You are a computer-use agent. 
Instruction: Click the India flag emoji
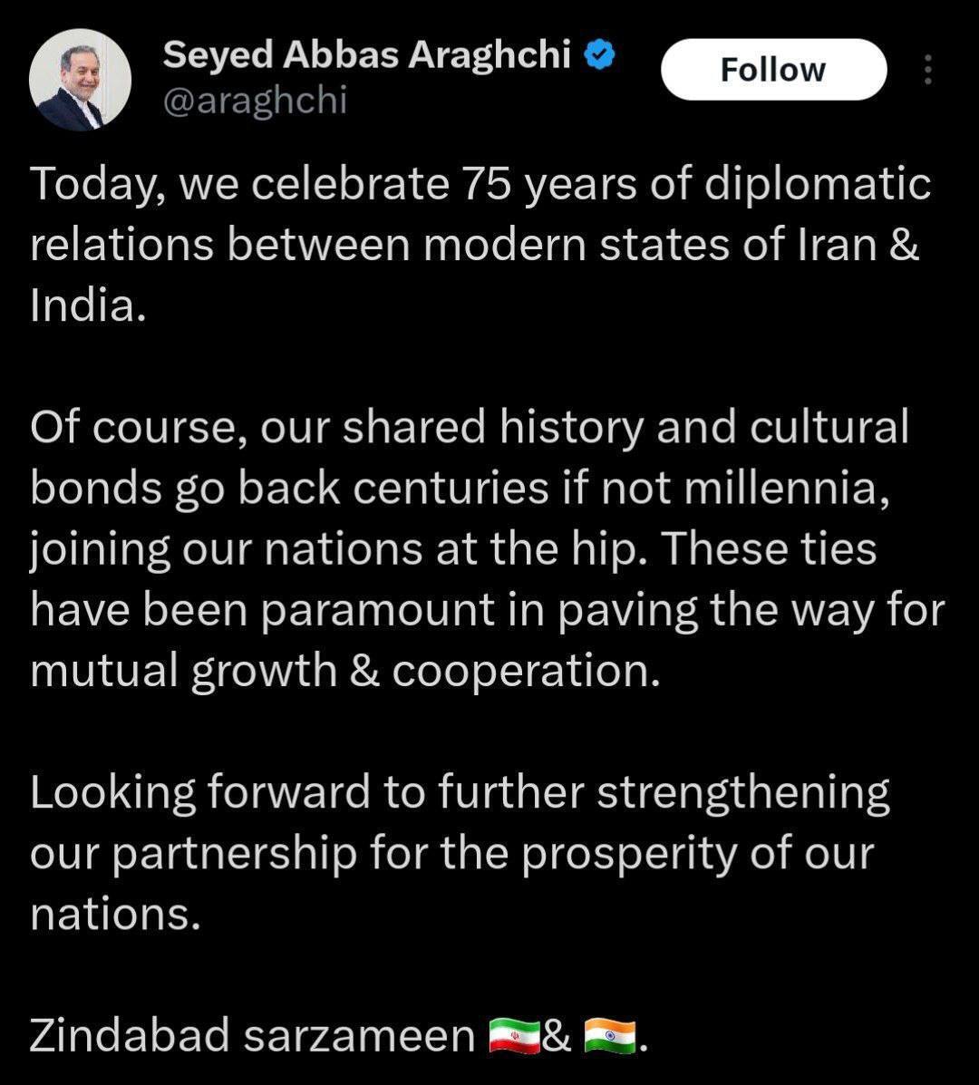(609, 1037)
